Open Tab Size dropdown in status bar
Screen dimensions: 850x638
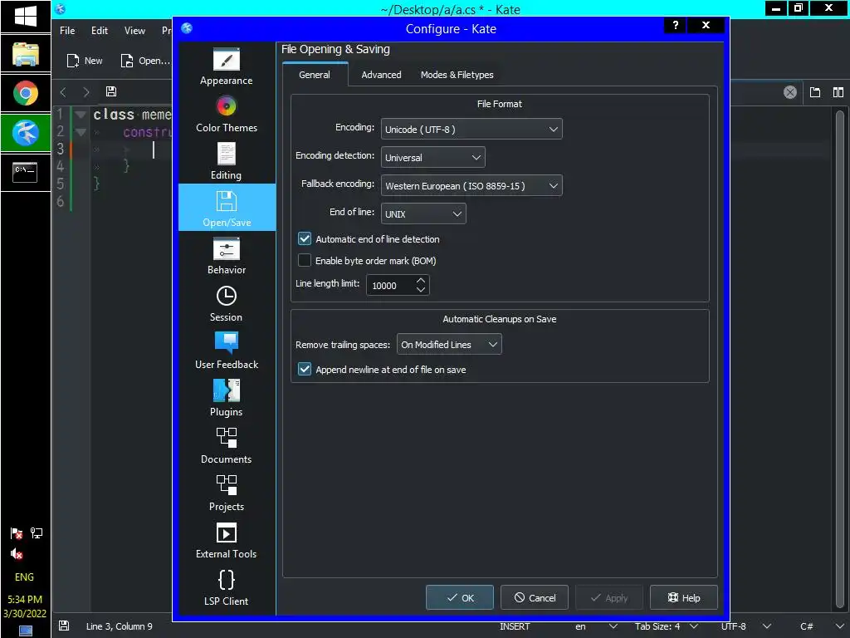pyautogui.click(x=667, y=626)
